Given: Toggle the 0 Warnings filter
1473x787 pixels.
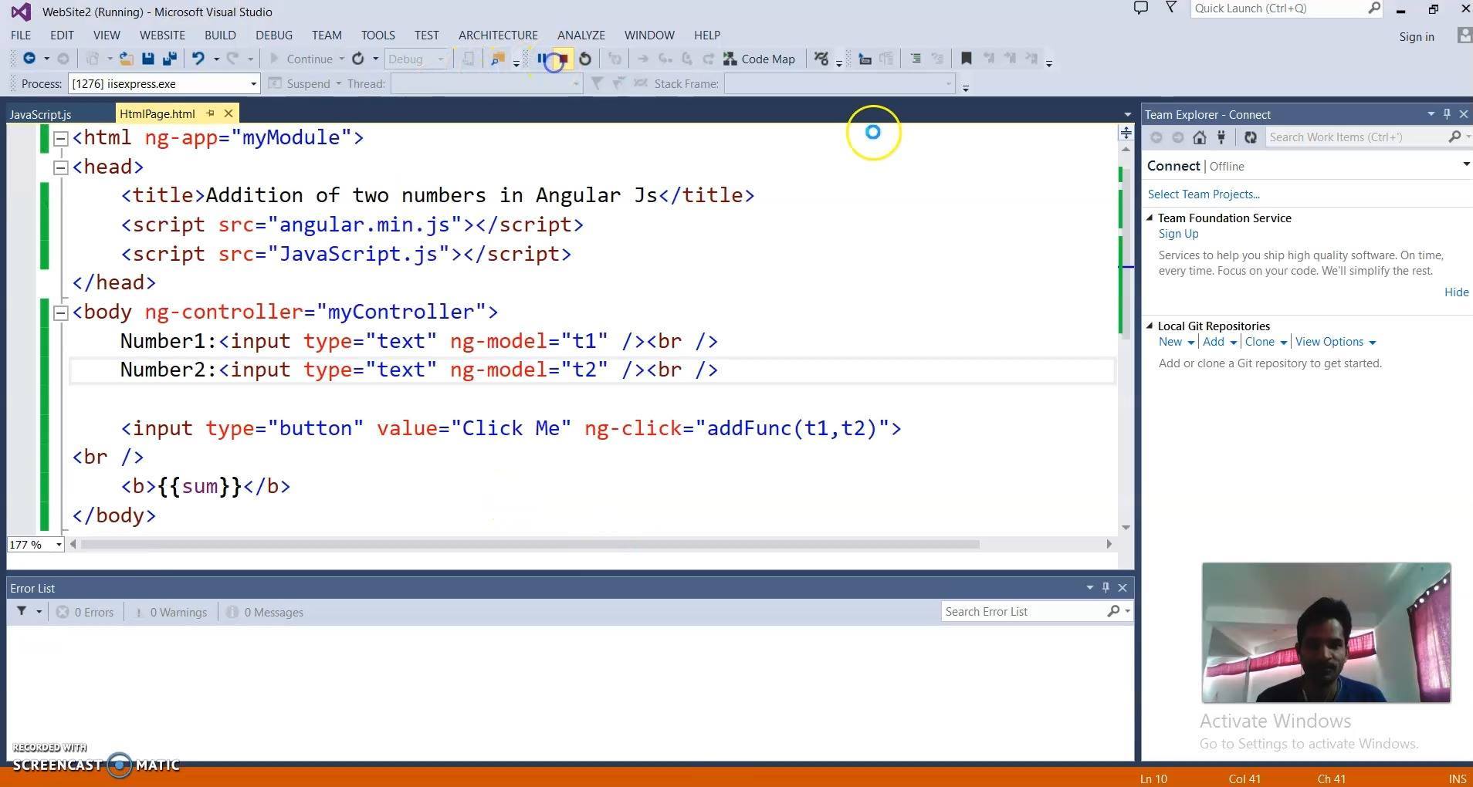Looking at the screenshot, I should click(171, 612).
